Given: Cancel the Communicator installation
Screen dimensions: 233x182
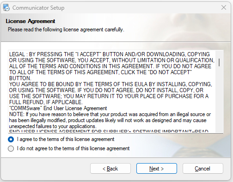Looking at the screenshot, I should pyautogui.click(x=203, y=169).
